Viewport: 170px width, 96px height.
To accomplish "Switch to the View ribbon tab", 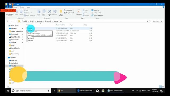I will coord(28,7).
